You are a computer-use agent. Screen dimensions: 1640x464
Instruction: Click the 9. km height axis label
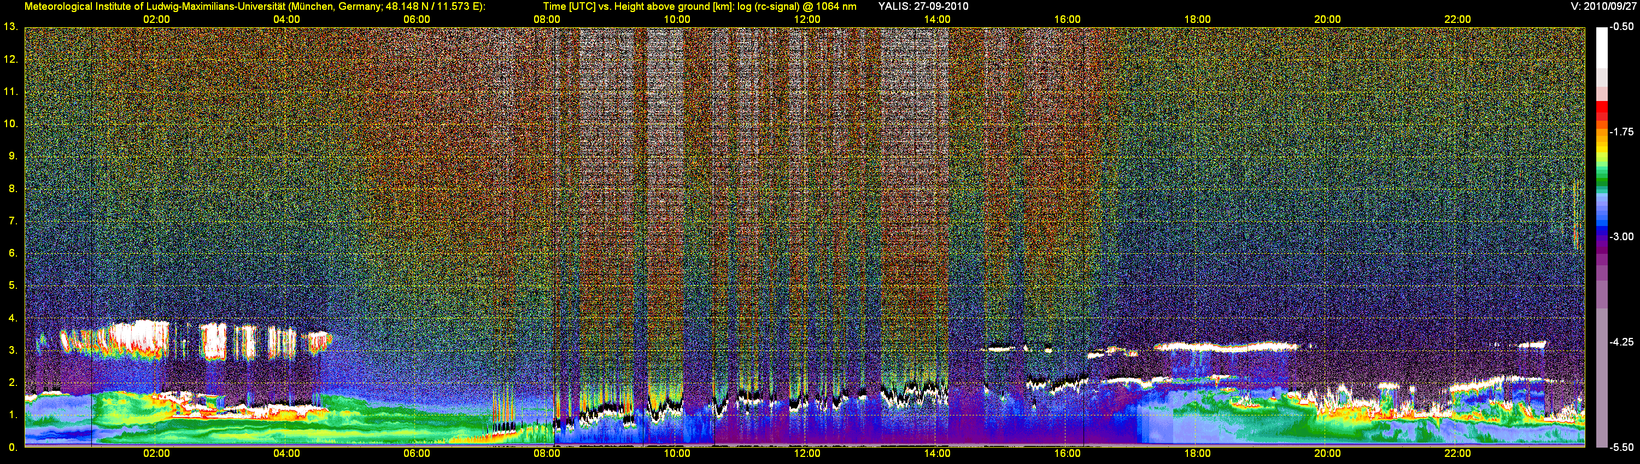(x=13, y=156)
